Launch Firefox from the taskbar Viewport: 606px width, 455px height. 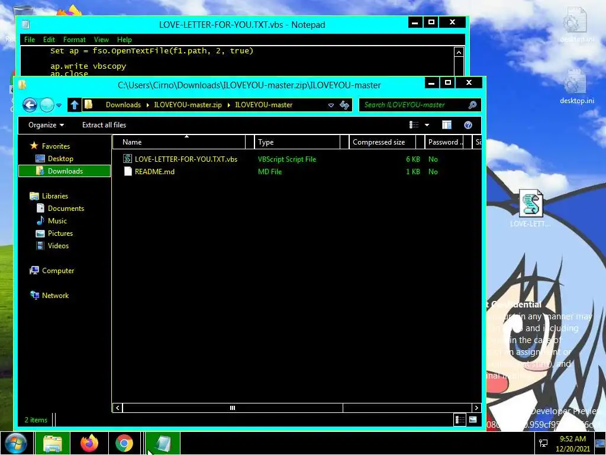89,443
